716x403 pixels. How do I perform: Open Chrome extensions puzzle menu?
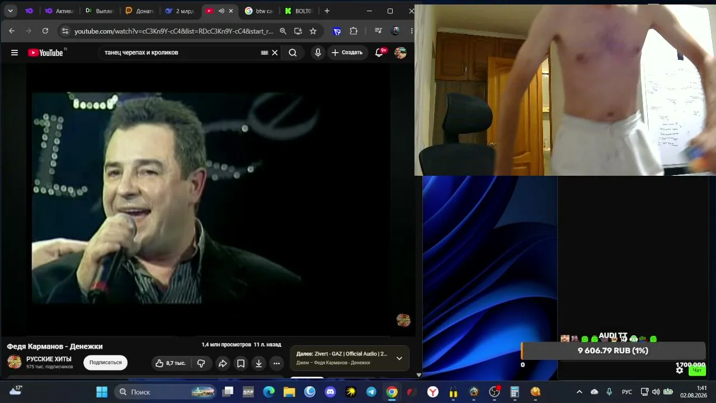coord(354,31)
